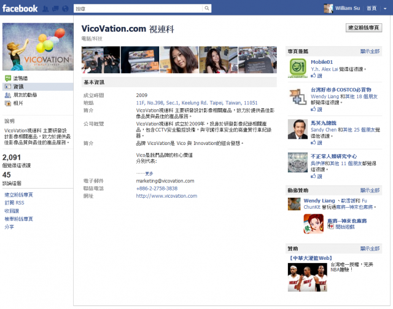
Task: Click 訂閱 RSS link
Action: (14, 203)
